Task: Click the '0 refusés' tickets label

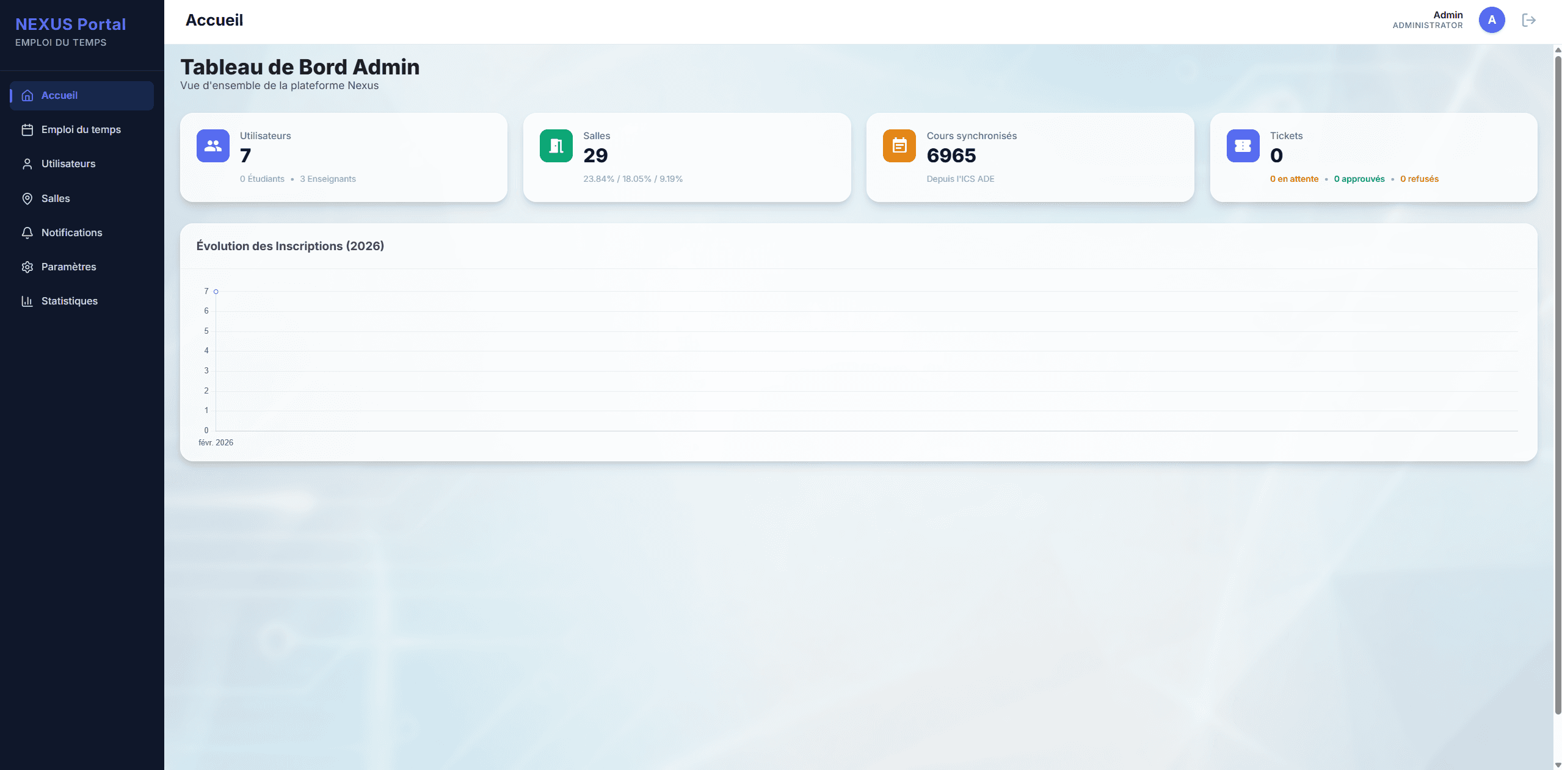Action: (x=1419, y=179)
